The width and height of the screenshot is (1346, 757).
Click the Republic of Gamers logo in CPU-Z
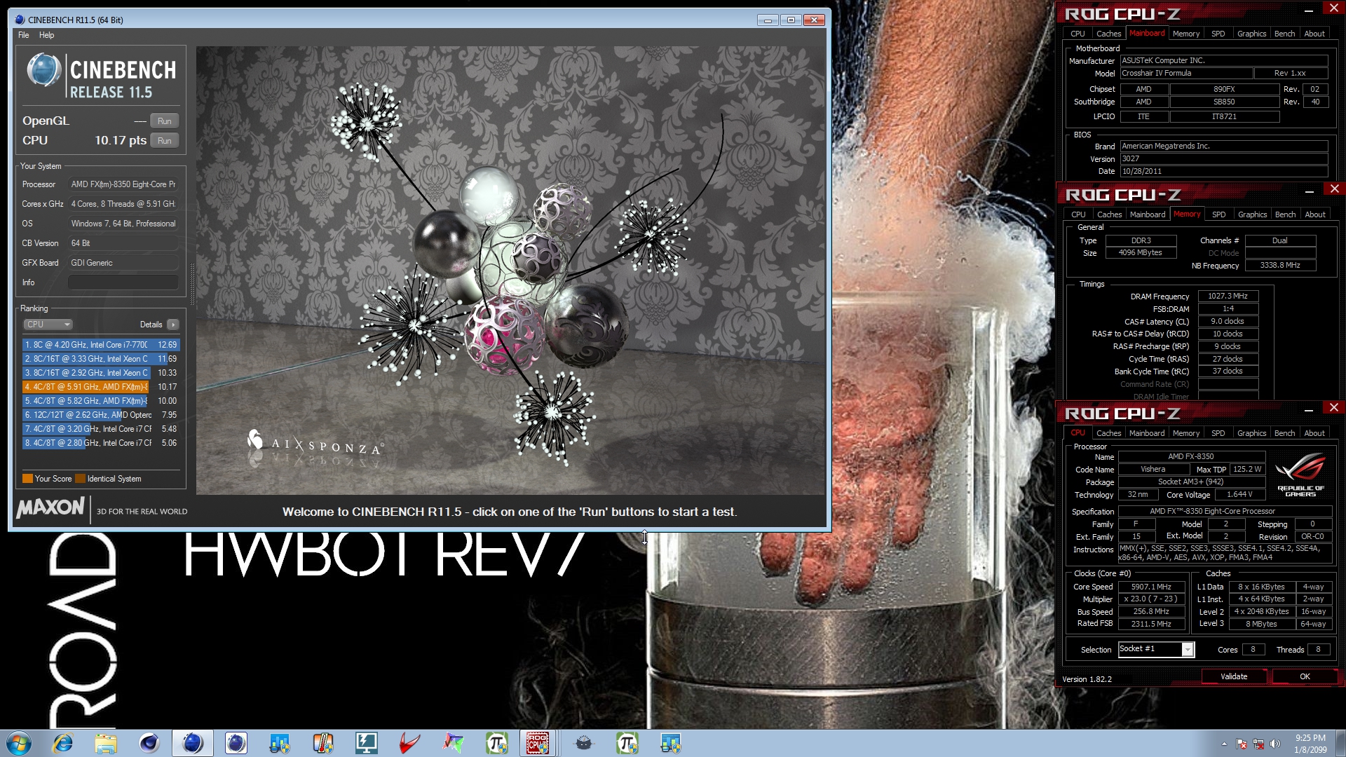[x=1300, y=475]
